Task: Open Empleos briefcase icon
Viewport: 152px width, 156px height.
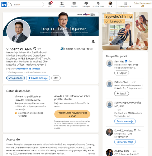Action: coord(74,4)
